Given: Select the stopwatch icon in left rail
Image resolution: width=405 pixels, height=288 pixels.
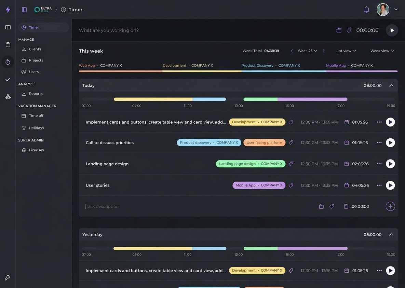Looking at the screenshot, I should tap(8, 62).
